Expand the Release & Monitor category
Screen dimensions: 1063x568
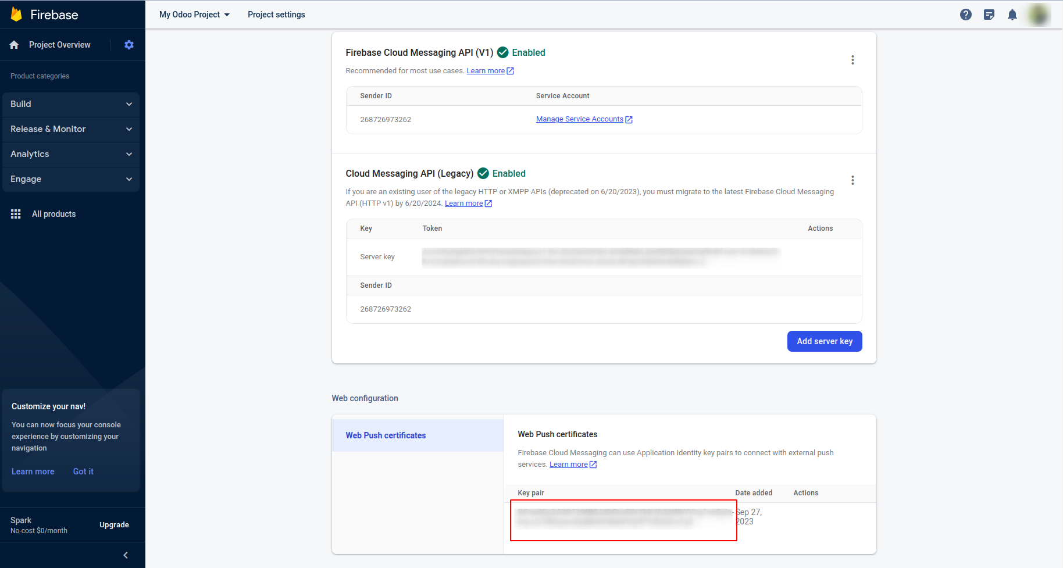pos(71,129)
